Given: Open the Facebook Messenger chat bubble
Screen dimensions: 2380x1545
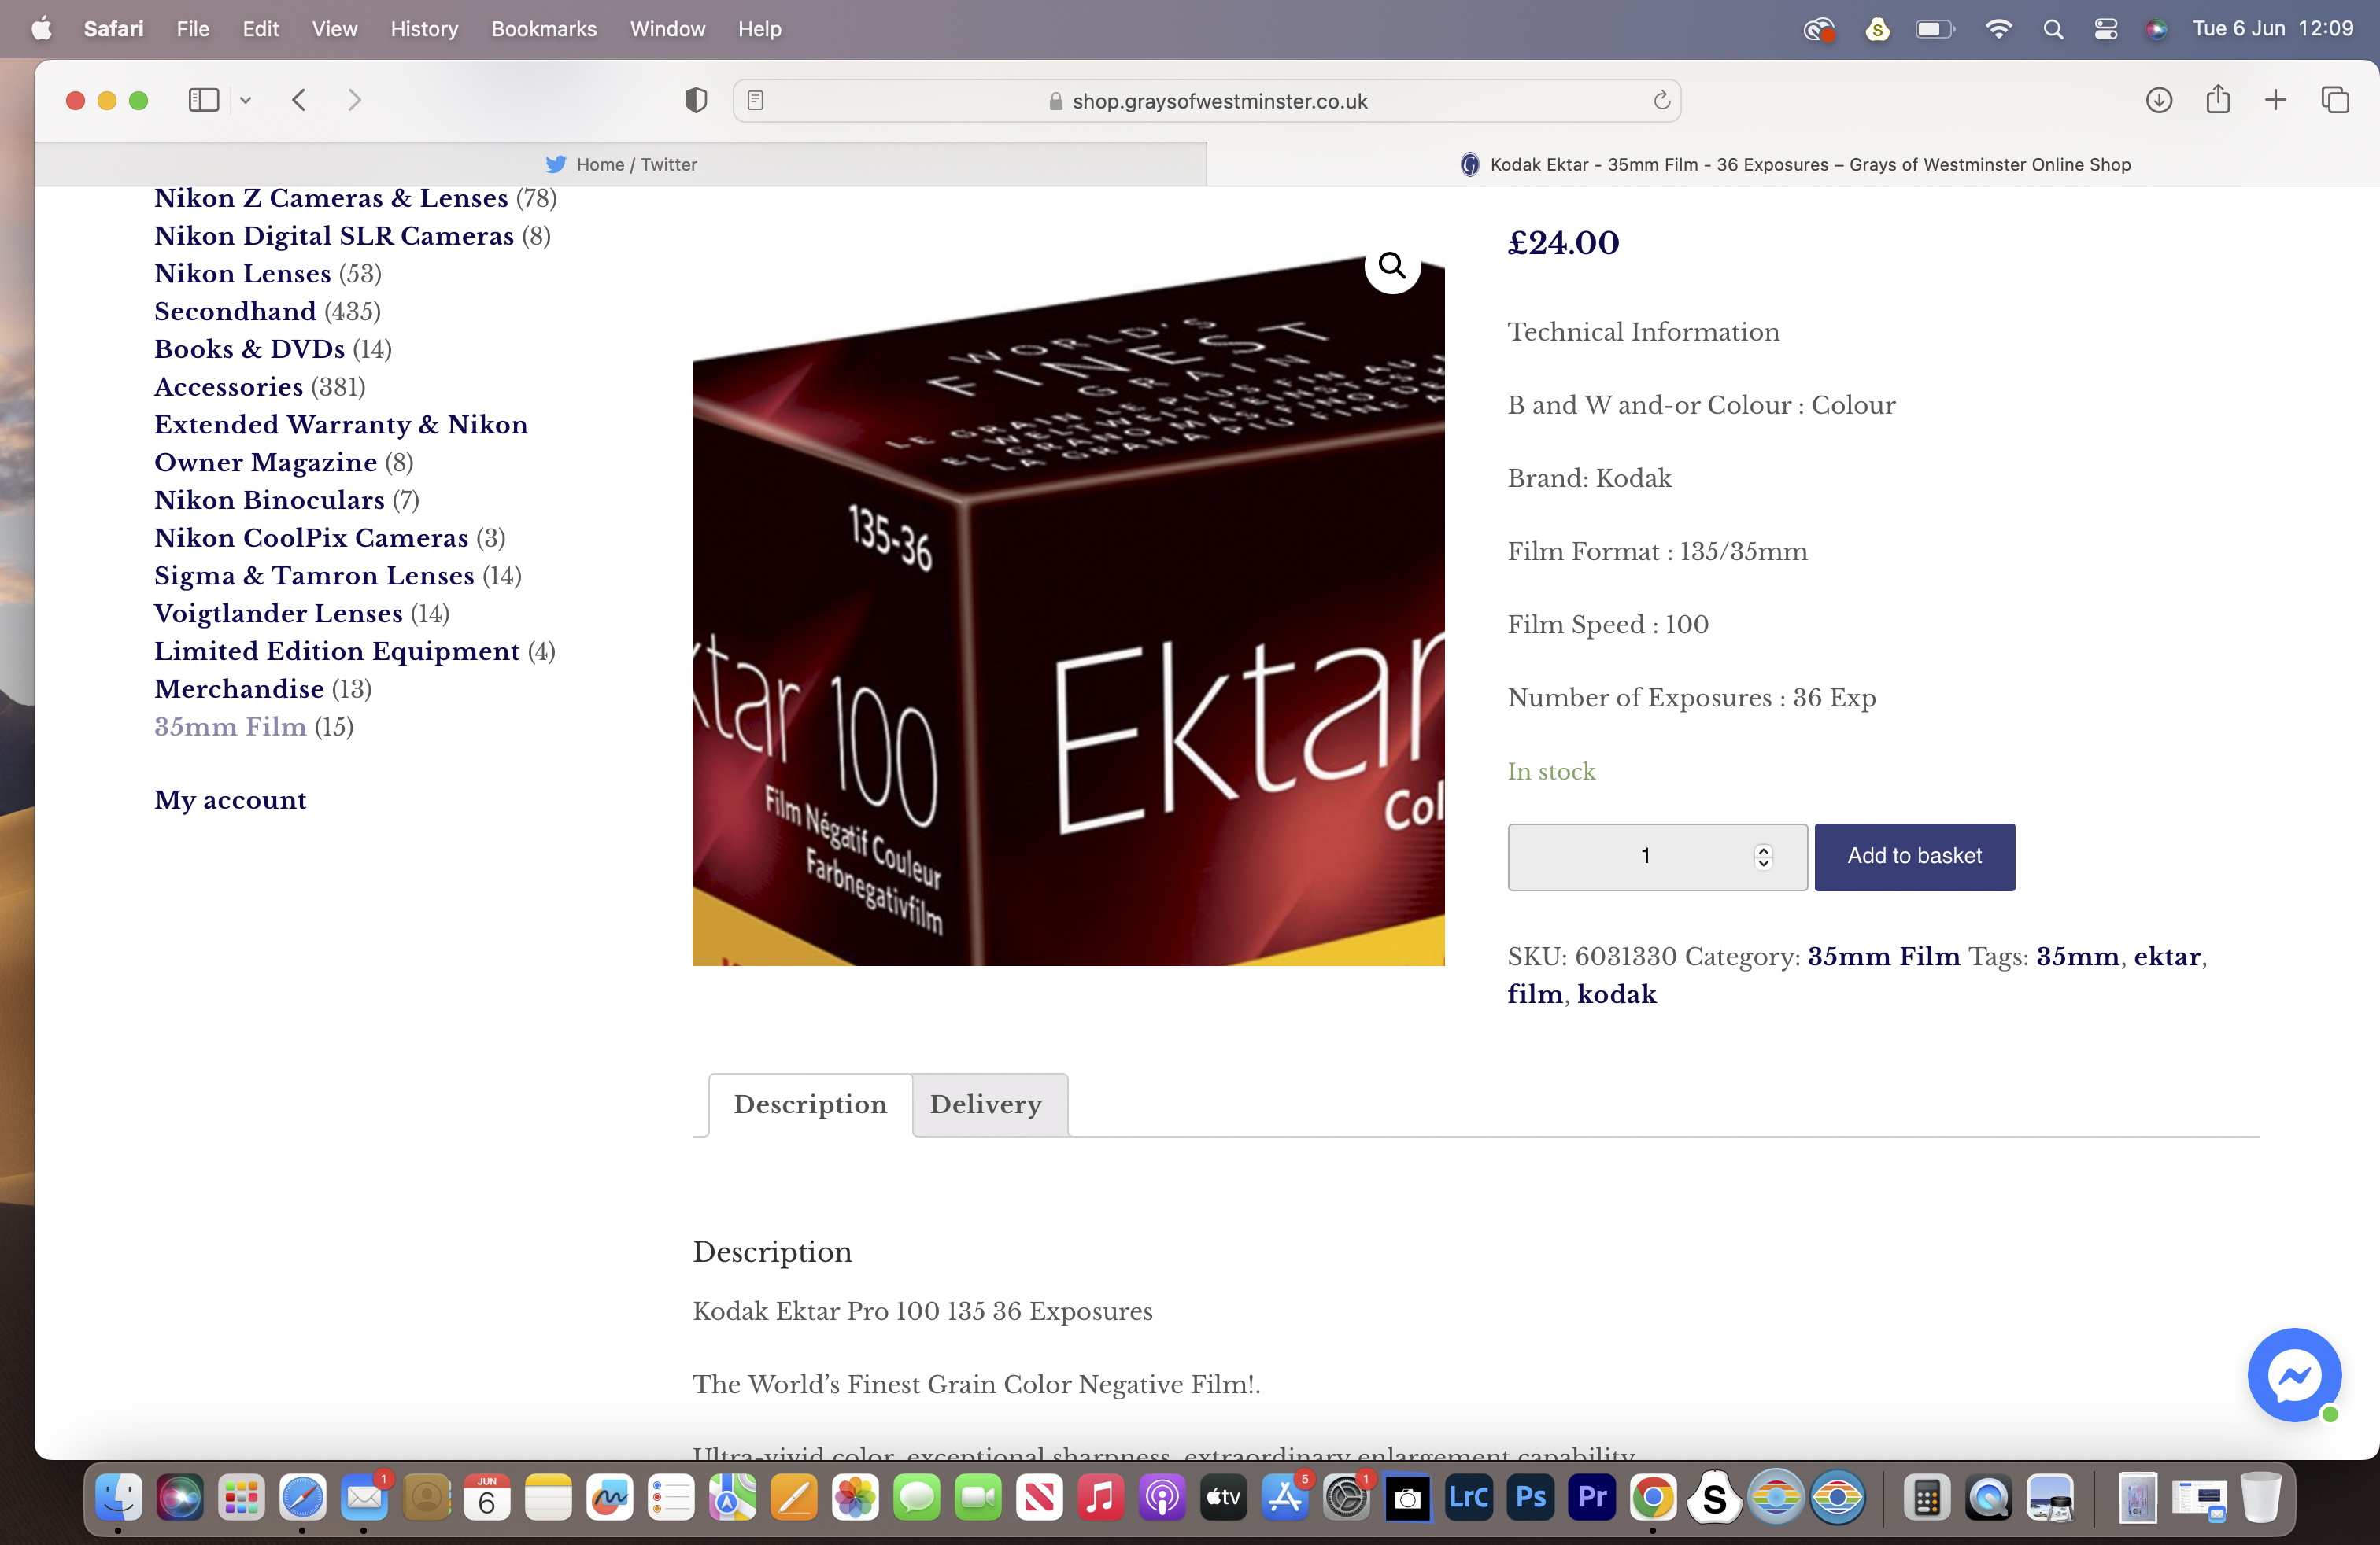Looking at the screenshot, I should pyautogui.click(x=2294, y=1375).
